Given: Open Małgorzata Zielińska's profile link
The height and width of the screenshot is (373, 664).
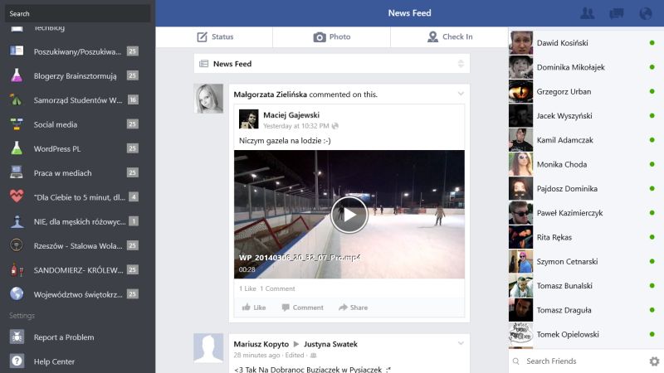Looking at the screenshot, I should pyautogui.click(x=271, y=94).
